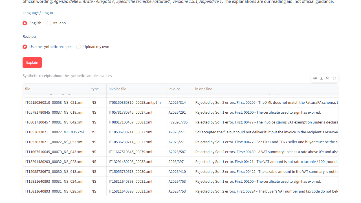Expand the table to fullscreen

tap(334, 78)
